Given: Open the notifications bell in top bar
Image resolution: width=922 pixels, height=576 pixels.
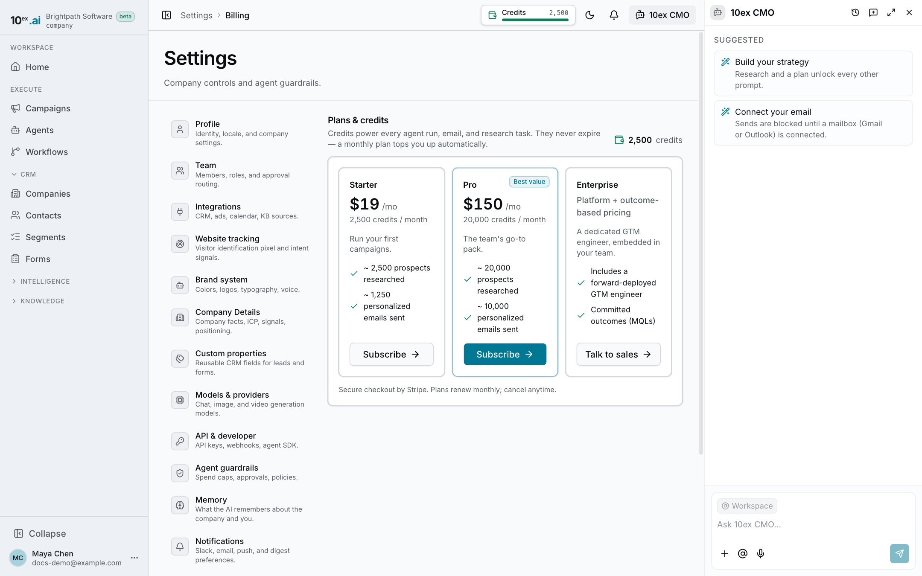Looking at the screenshot, I should pyautogui.click(x=614, y=15).
